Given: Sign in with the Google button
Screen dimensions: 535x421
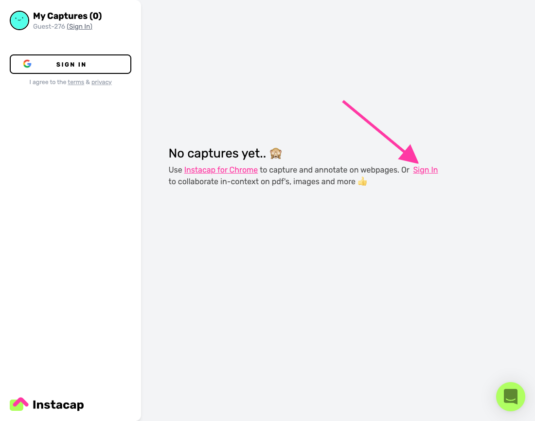Looking at the screenshot, I should click(71, 64).
